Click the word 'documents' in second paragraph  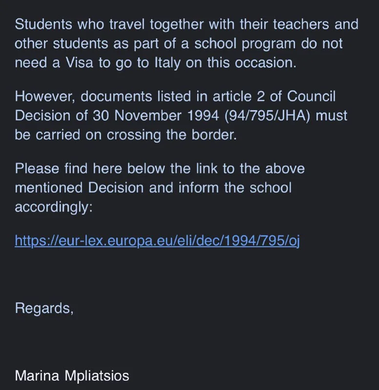click(x=116, y=96)
